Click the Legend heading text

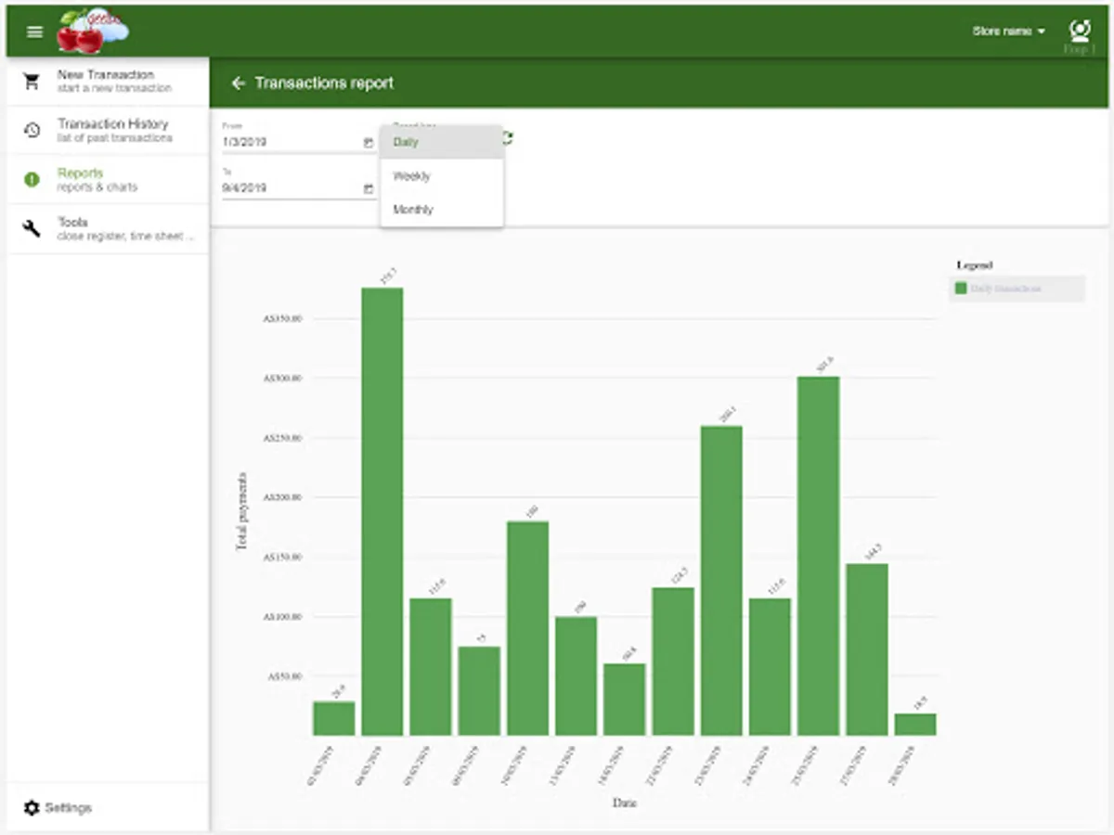coord(975,265)
